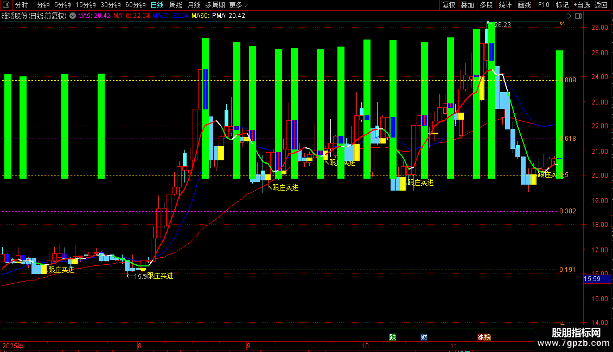Click the PMA: 20.42 label
The width and height of the screenshot is (613, 352).
229,16
